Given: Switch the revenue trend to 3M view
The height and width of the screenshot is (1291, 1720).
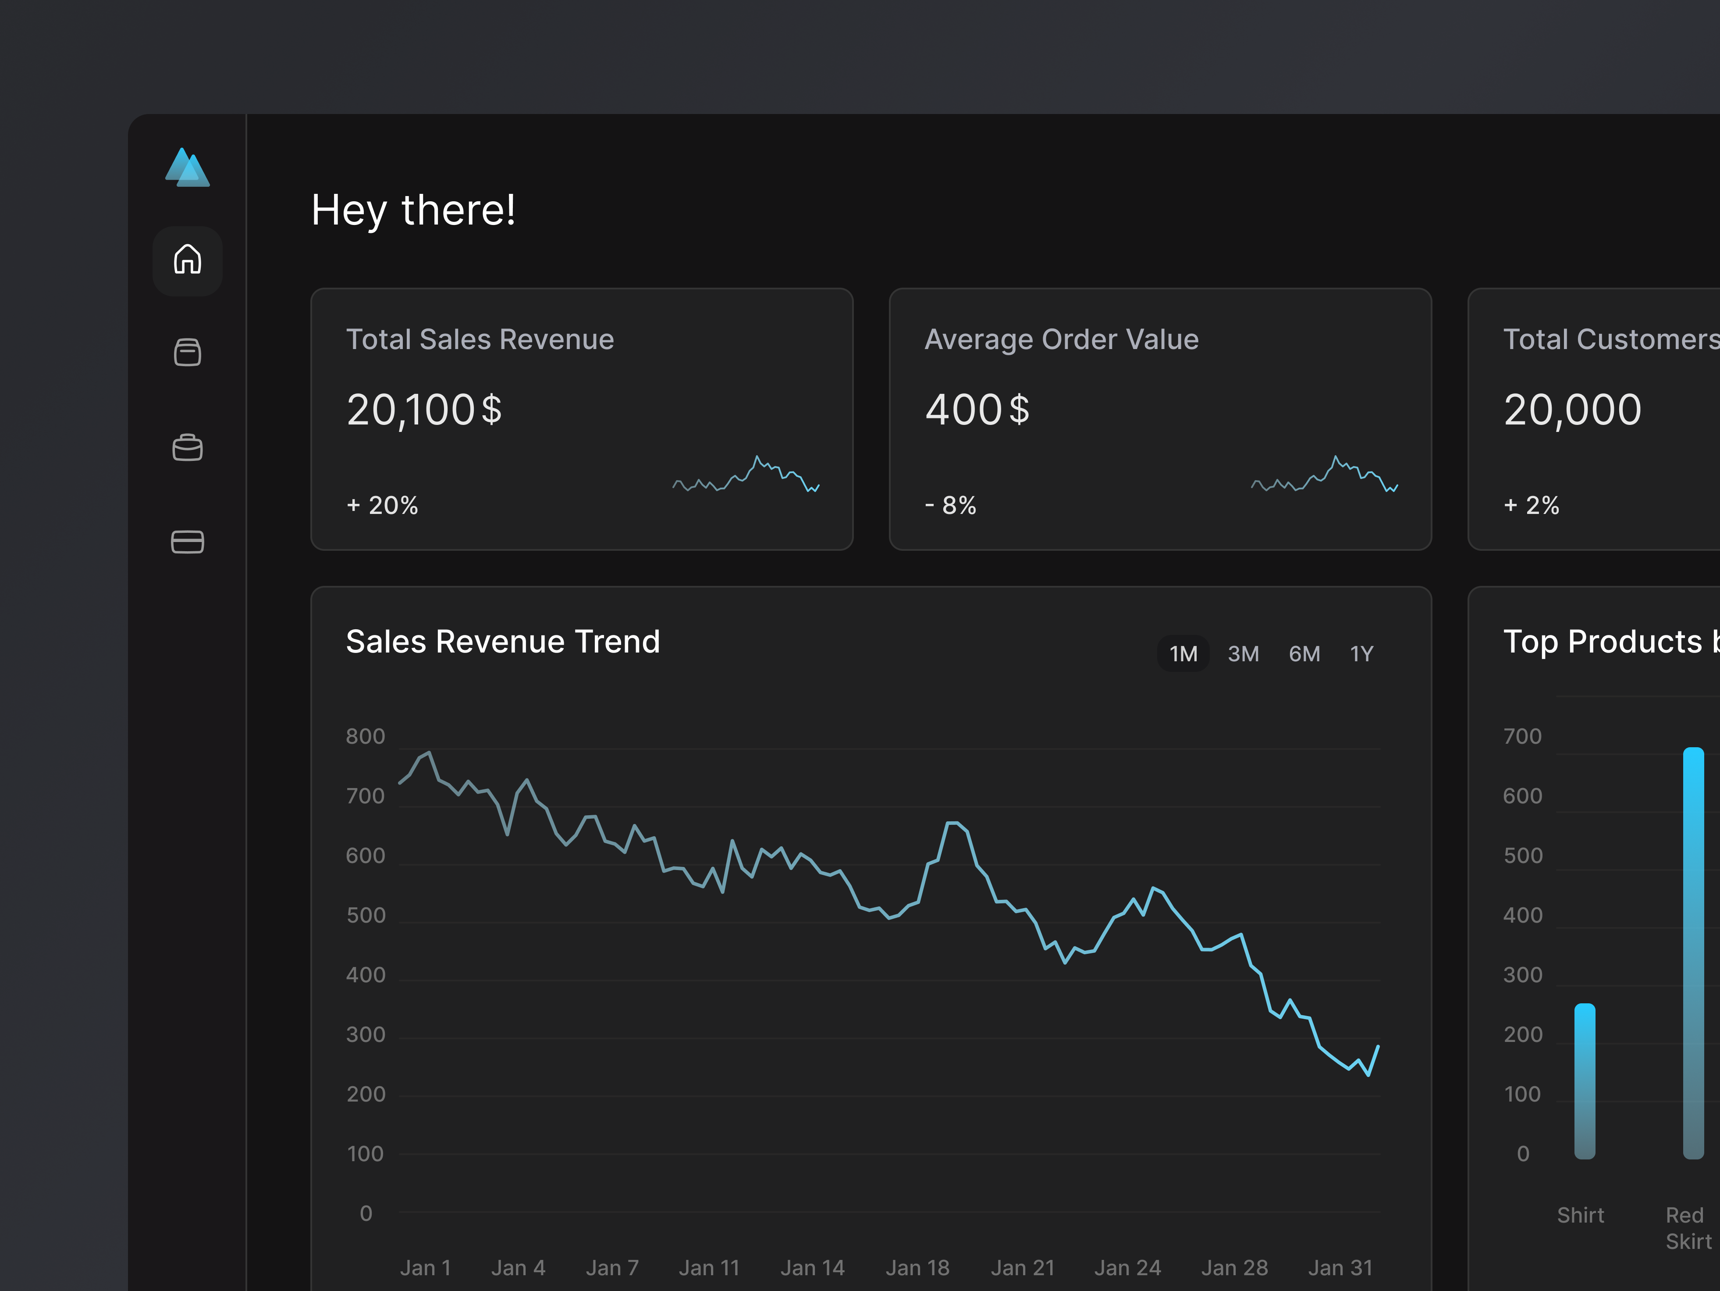Looking at the screenshot, I should pyautogui.click(x=1244, y=653).
